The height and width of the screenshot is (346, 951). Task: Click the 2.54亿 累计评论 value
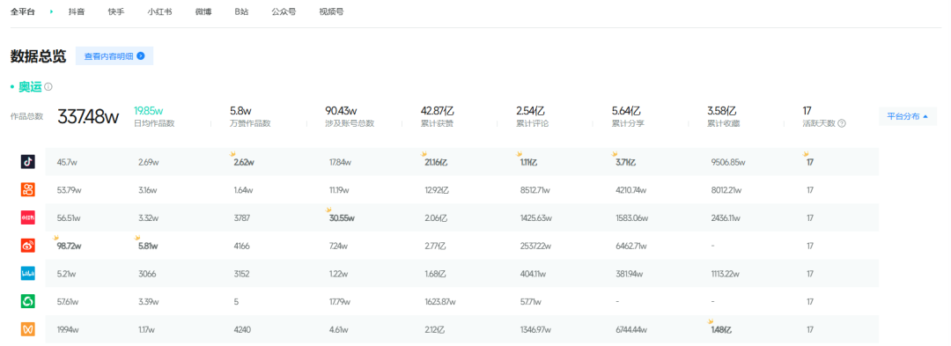click(x=531, y=111)
